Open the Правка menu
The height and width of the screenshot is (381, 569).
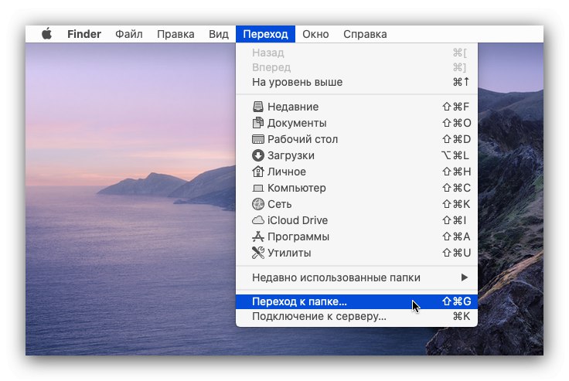(175, 34)
